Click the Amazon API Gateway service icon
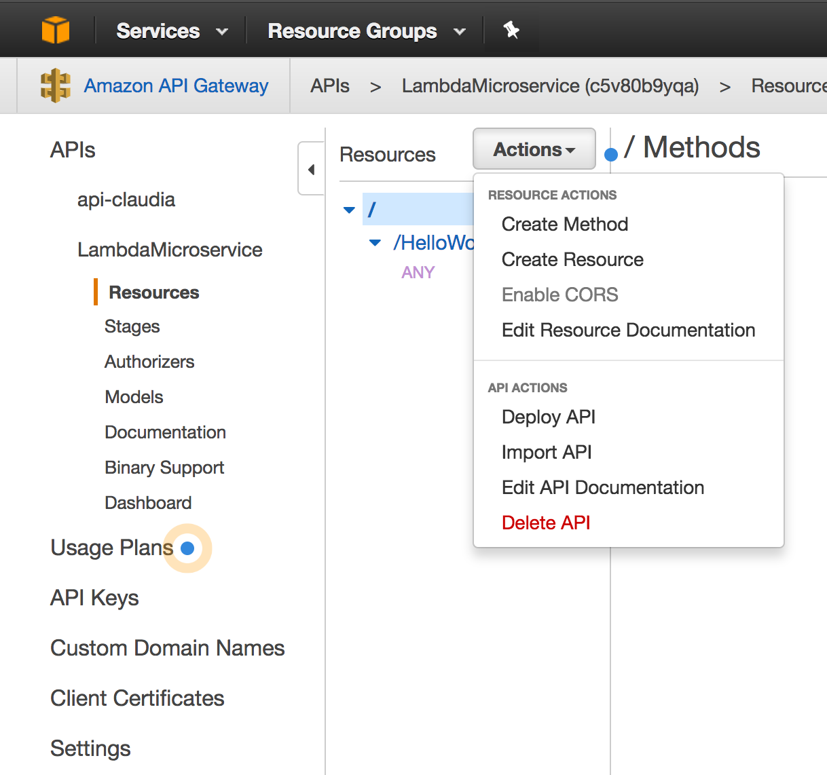The height and width of the screenshot is (775, 827). (55, 86)
